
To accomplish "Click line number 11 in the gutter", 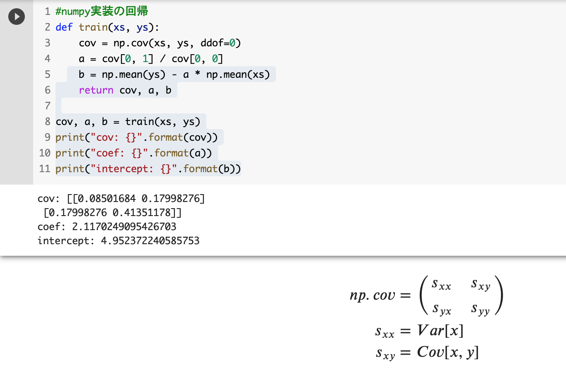I will click(x=45, y=169).
